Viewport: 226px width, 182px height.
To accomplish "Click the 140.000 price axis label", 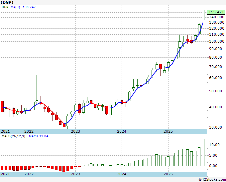I will [x=217, y=17].
